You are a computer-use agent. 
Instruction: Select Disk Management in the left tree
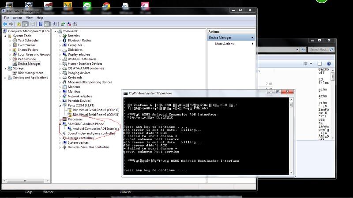30,73
